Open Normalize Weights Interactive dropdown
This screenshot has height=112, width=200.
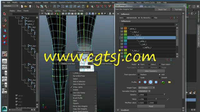pyautogui.click(x=144, y=91)
